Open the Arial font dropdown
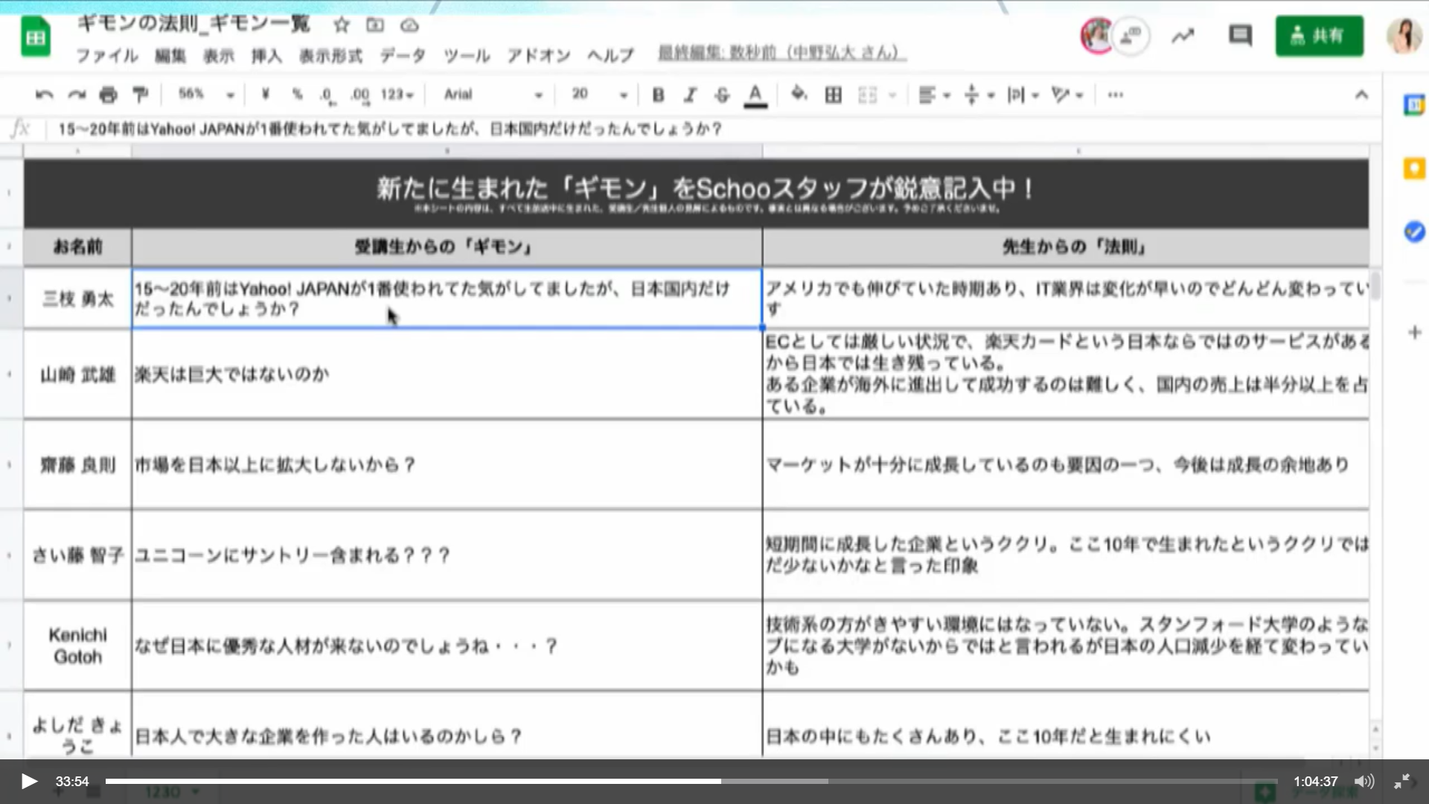1429x804 pixels. (x=493, y=94)
